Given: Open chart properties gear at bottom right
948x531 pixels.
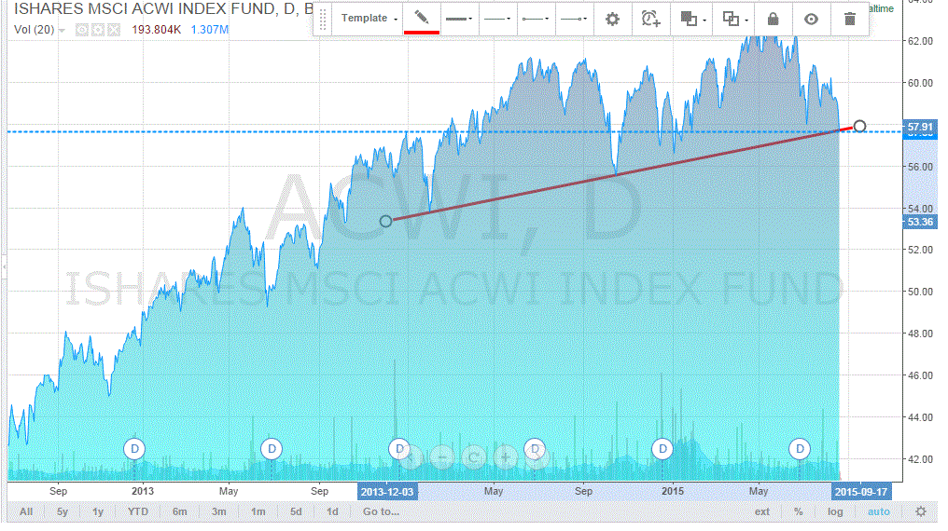Looking at the screenshot, I should click(920, 511).
